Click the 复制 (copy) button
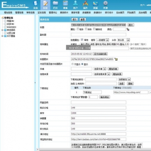The height and width of the screenshot is (151, 151). click(x=130, y=83)
